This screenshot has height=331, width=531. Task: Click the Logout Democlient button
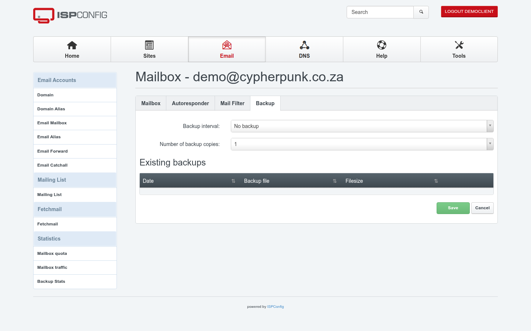(469, 12)
